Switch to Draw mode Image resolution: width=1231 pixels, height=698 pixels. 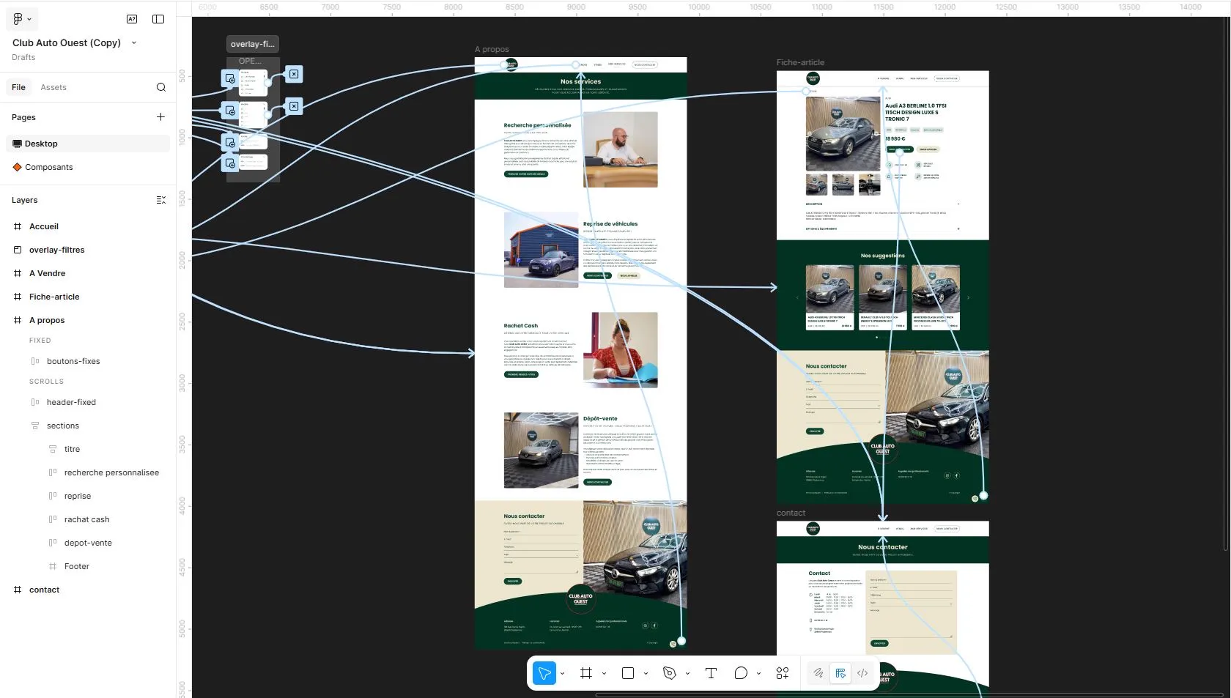[818, 673]
